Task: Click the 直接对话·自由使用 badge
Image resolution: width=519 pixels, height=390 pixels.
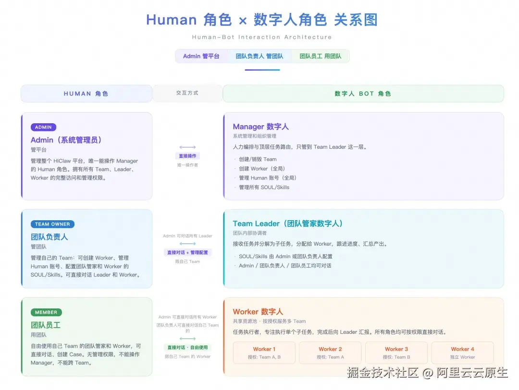Action: click(x=187, y=346)
